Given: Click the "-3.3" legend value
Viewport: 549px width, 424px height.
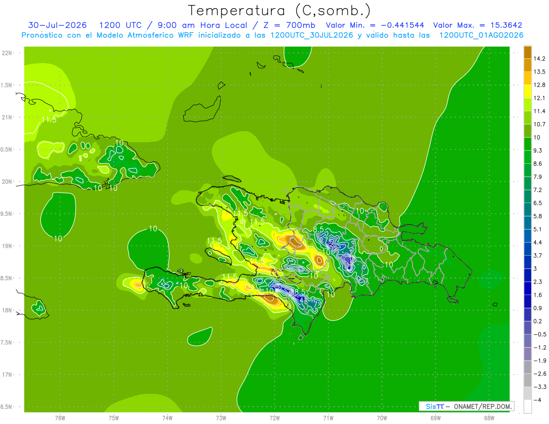Looking at the screenshot, I should point(539,387).
